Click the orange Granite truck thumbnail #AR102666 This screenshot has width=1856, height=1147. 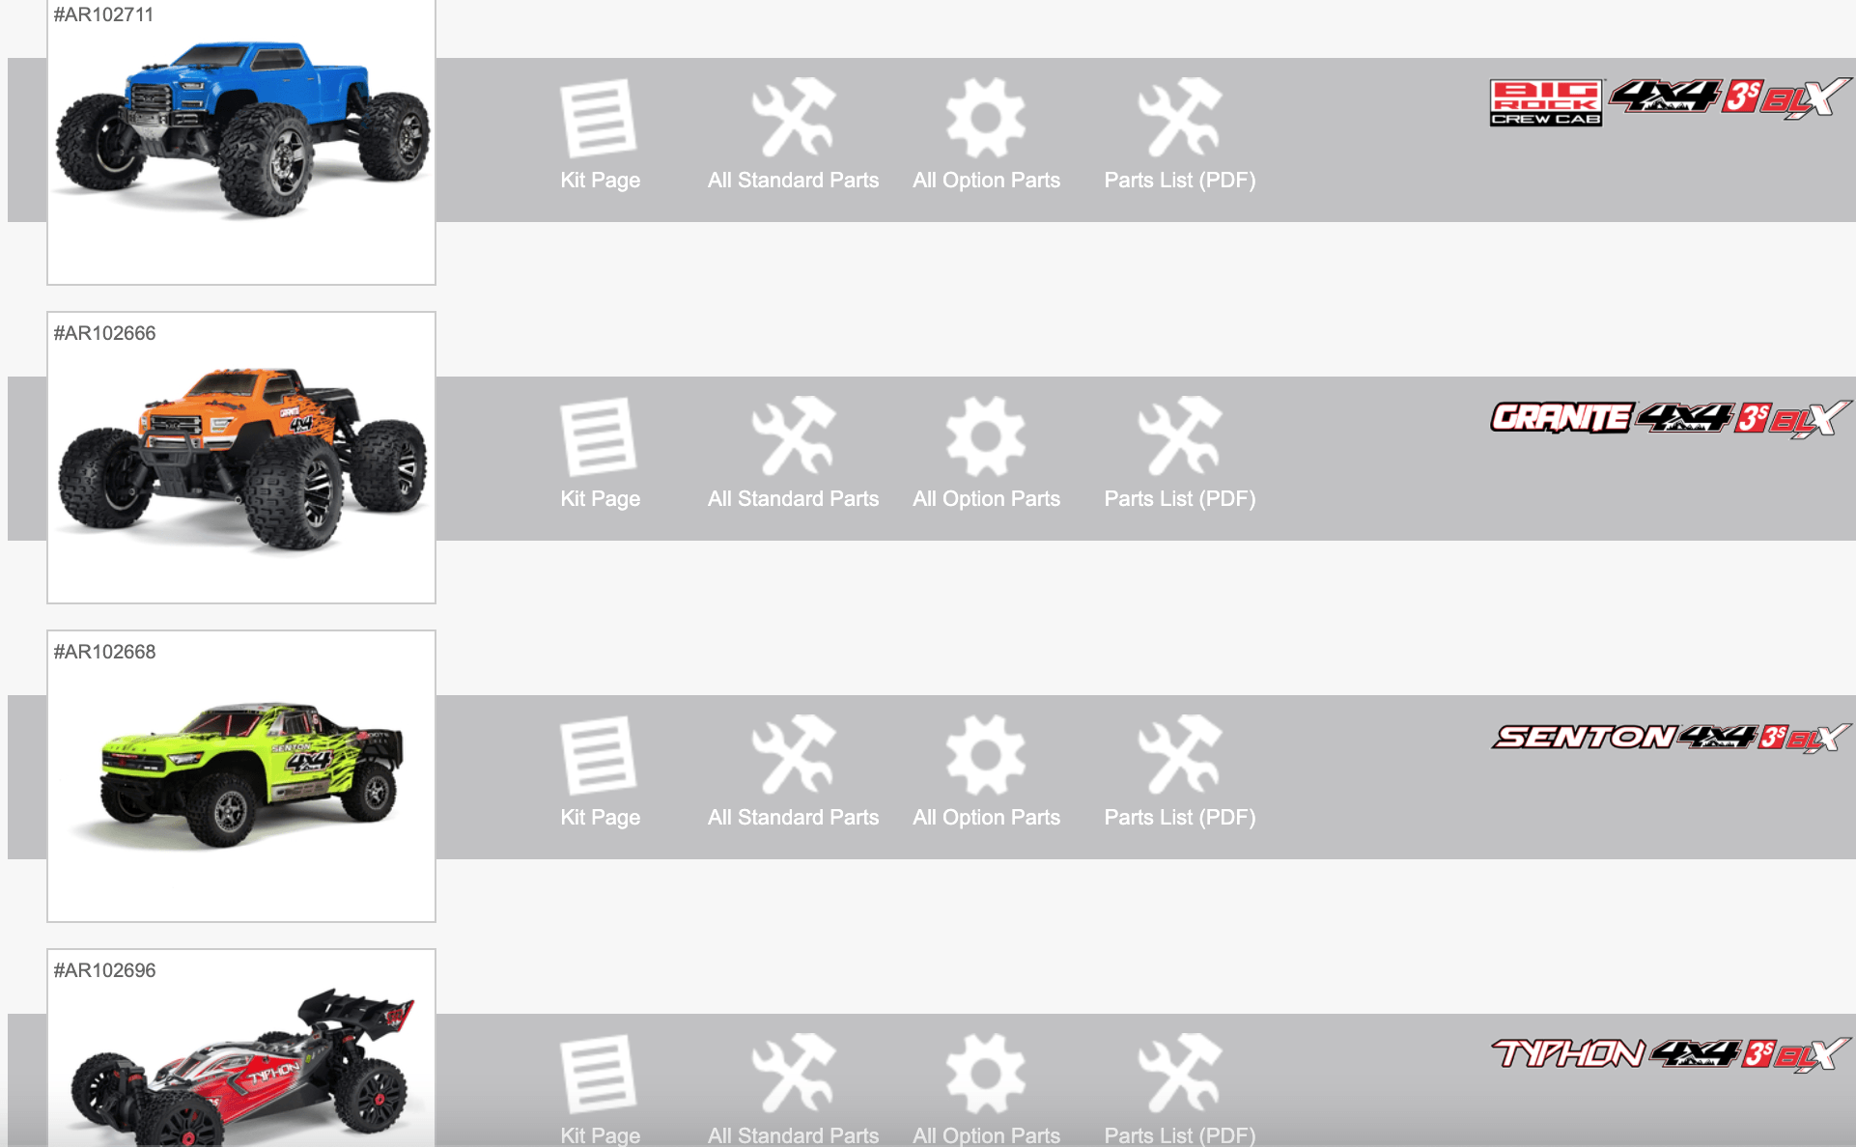pyautogui.click(x=241, y=459)
